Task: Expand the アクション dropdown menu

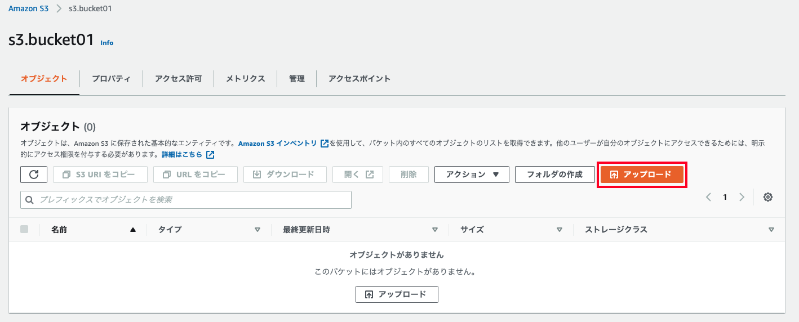Action: [x=472, y=175]
